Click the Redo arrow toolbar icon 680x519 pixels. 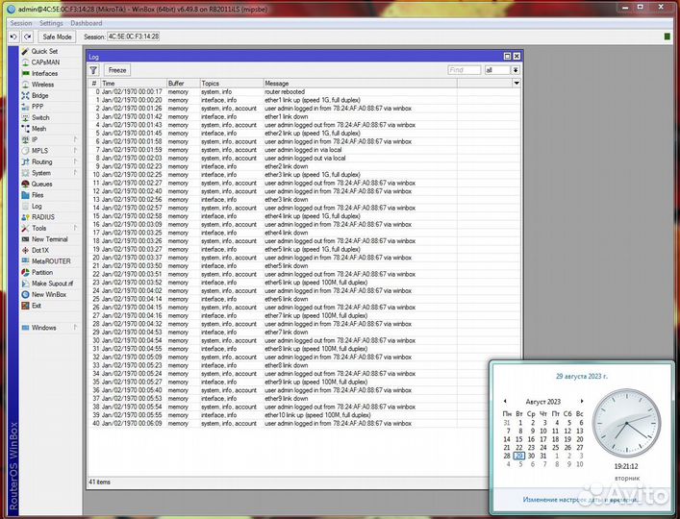pos(28,37)
